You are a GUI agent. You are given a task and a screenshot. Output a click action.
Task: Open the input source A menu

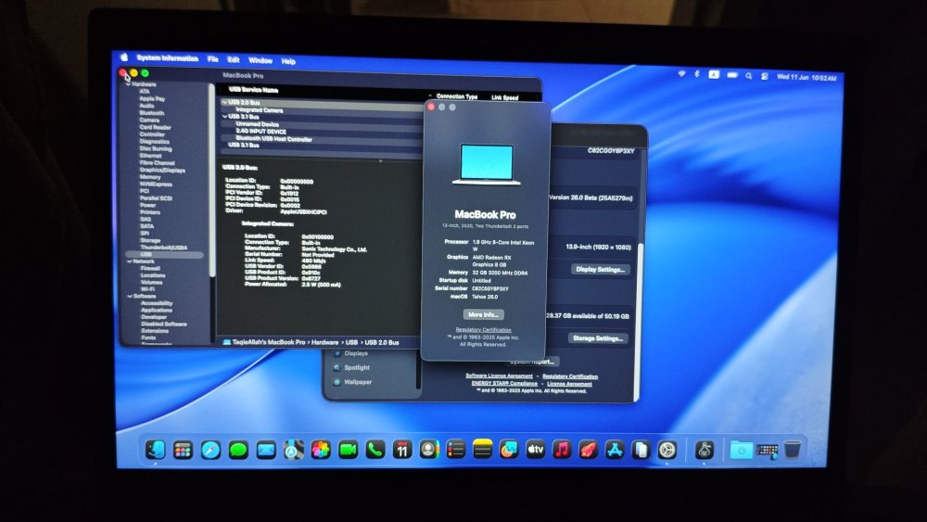pos(714,74)
